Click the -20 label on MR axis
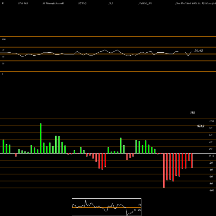The width and height of the screenshot is (216, 216). [211, 163]
